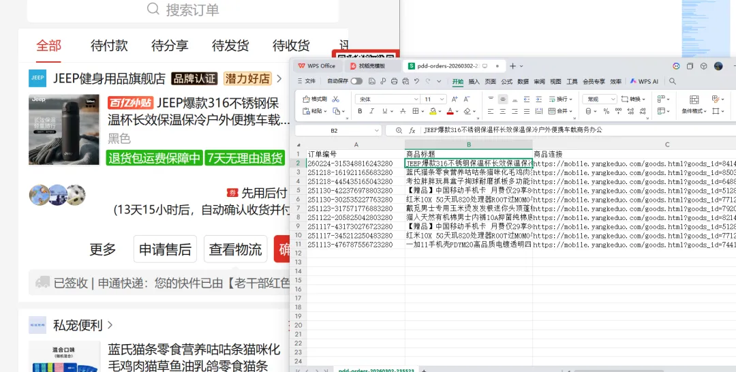This screenshot has width=736, height=372.
Task: Expand the Name Box dropdown showing B2
Action: (x=376, y=130)
